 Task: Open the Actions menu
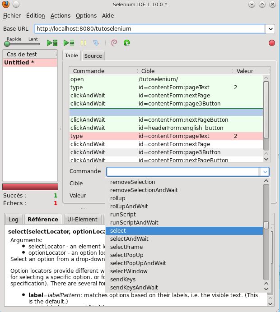coord(61,15)
